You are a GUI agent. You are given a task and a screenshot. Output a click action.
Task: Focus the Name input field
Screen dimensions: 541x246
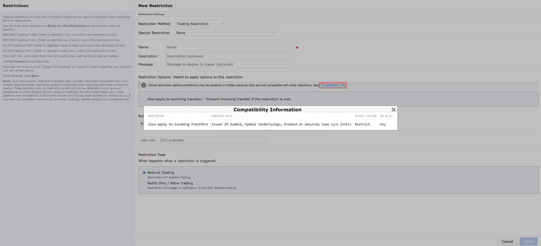pos(229,47)
